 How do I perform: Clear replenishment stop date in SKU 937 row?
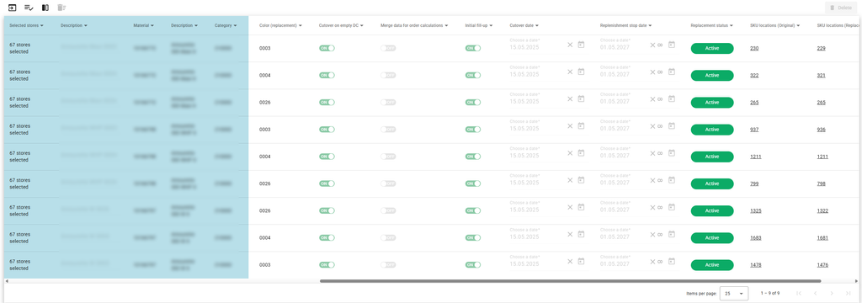pos(652,126)
